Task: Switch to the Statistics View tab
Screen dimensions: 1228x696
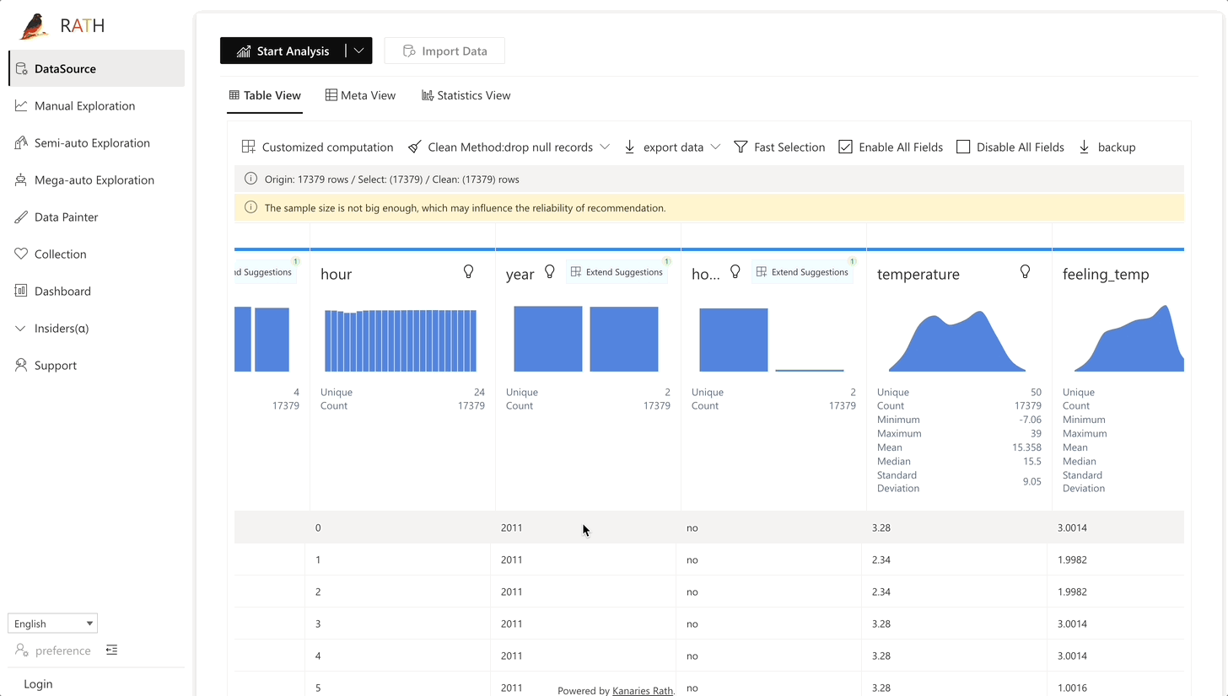Action: pos(466,96)
